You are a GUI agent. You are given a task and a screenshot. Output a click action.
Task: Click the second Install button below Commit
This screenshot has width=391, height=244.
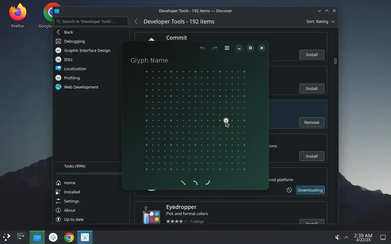click(312, 88)
